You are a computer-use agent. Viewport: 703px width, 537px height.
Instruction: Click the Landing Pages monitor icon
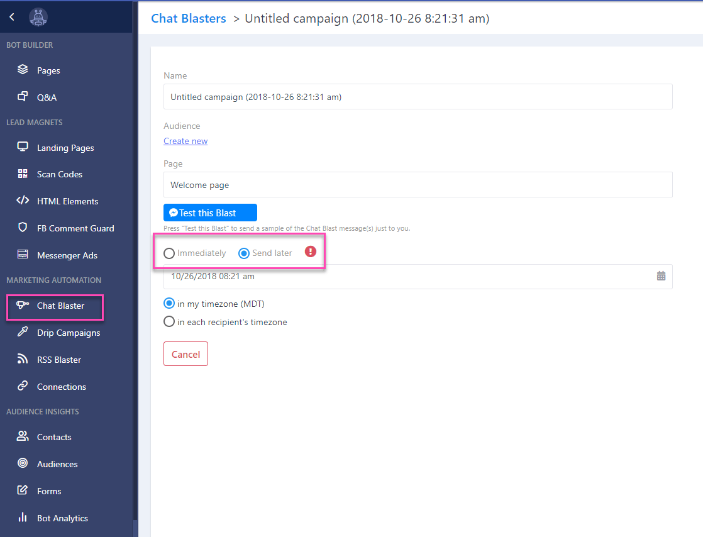[x=23, y=147]
